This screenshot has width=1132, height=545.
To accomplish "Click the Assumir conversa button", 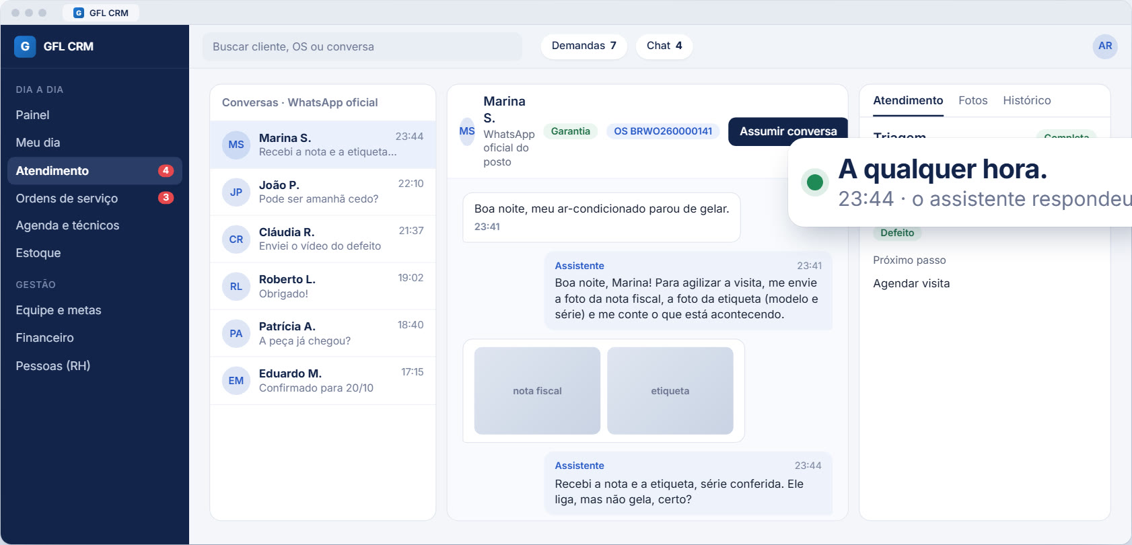I will tap(788, 131).
